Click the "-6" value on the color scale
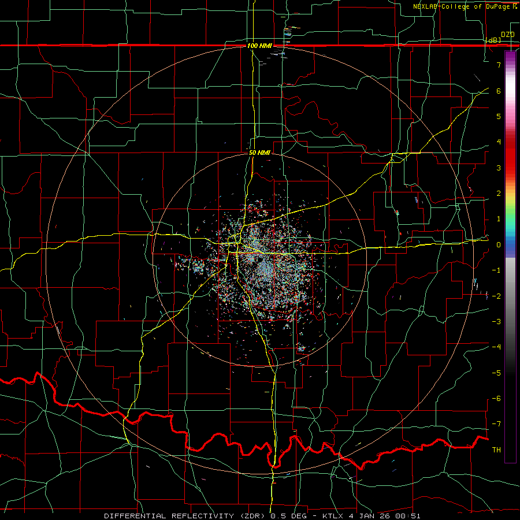 tap(496, 399)
